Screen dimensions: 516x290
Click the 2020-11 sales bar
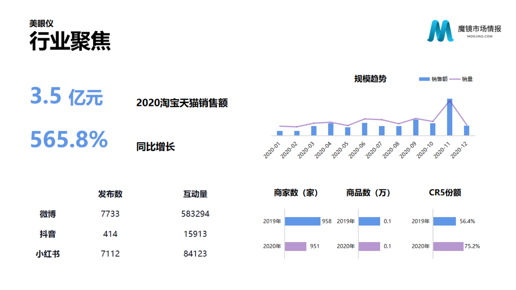[450, 117]
